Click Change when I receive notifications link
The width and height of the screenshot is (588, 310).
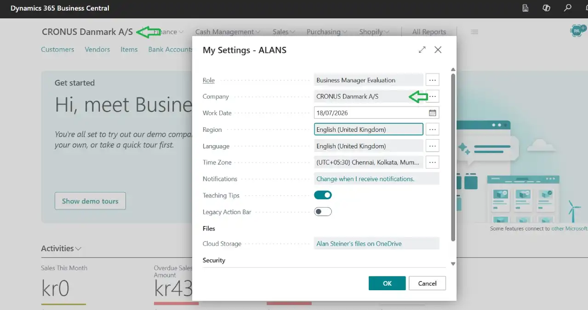[365, 179]
